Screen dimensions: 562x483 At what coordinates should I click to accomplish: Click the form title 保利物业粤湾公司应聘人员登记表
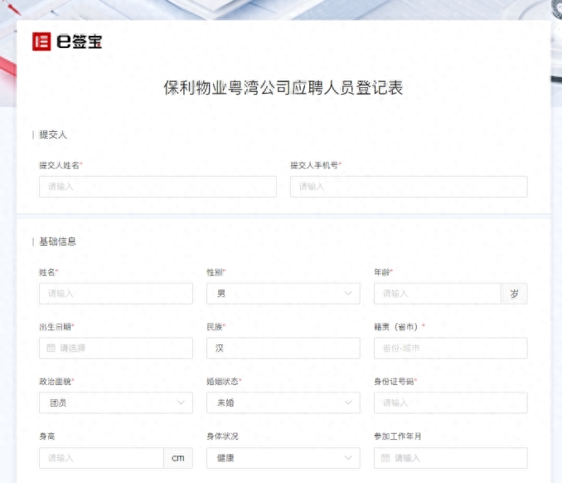tap(283, 88)
